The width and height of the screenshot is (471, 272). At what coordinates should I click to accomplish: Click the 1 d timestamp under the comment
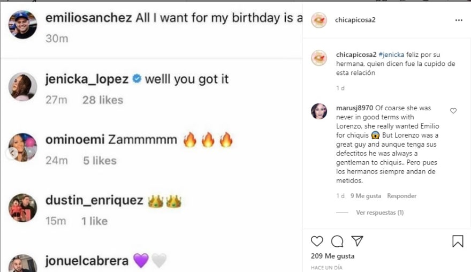click(340, 196)
